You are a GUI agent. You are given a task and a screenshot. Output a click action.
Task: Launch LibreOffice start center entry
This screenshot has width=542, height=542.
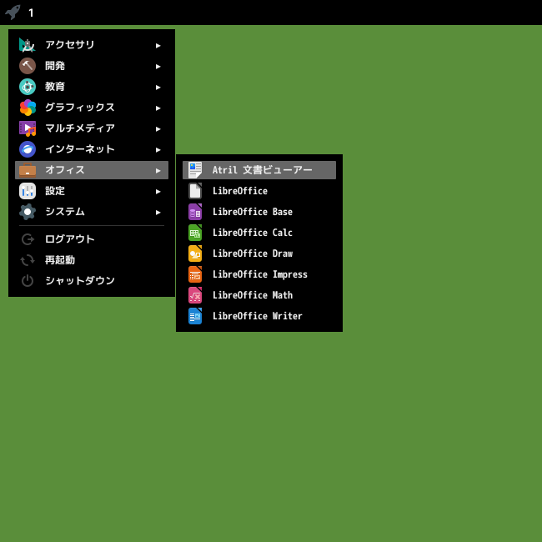point(259,191)
